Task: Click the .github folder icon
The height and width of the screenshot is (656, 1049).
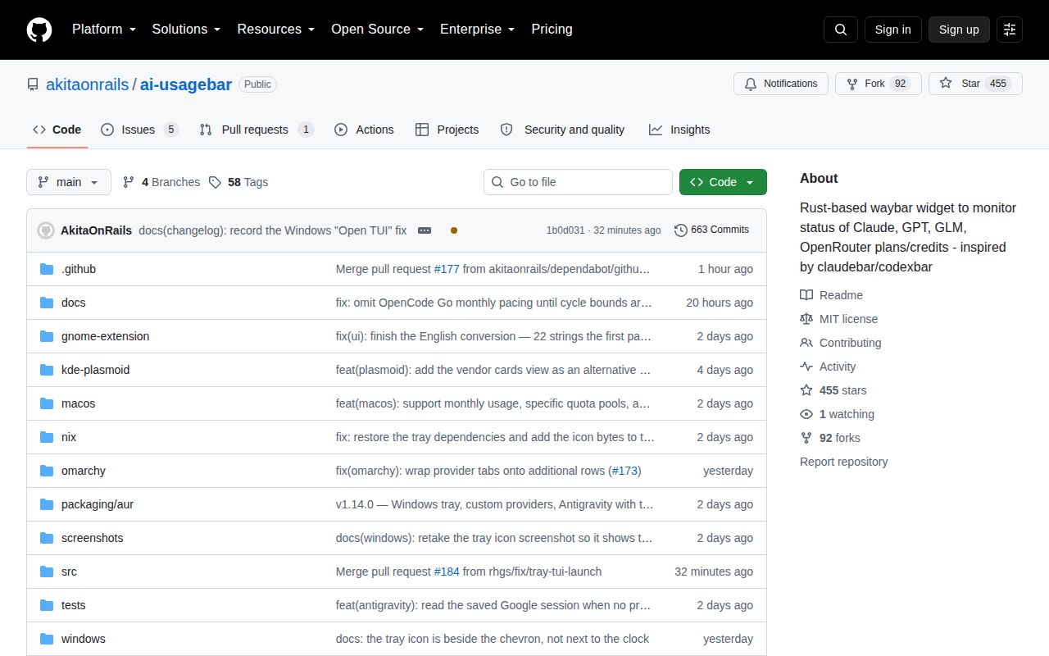Action: click(x=47, y=269)
